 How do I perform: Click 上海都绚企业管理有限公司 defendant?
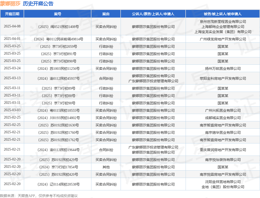223,27
